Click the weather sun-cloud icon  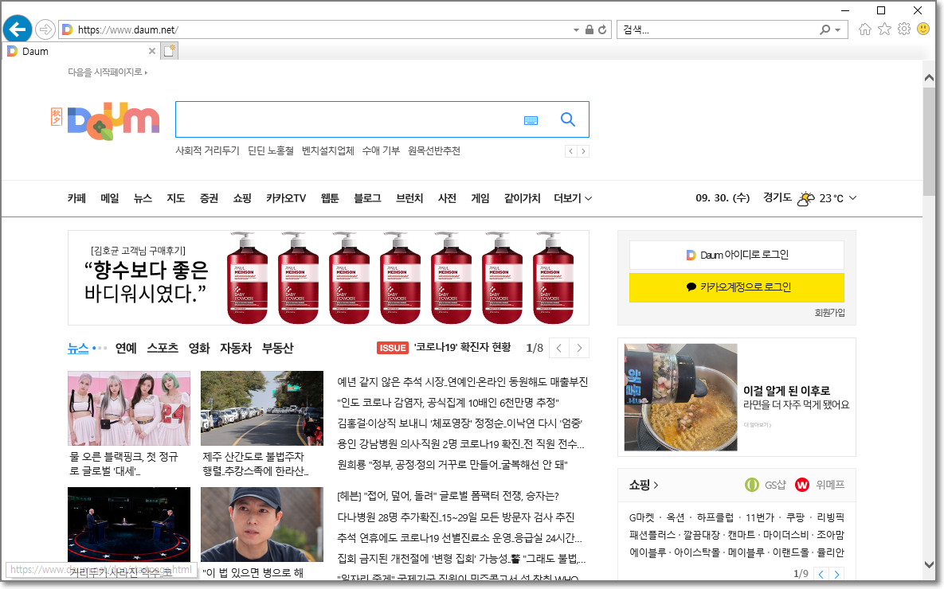805,198
